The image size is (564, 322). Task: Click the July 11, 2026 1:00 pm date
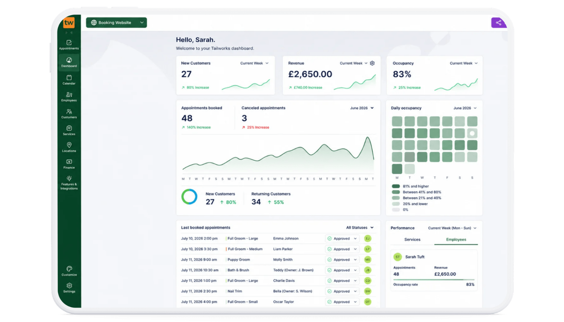[x=199, y=281]
